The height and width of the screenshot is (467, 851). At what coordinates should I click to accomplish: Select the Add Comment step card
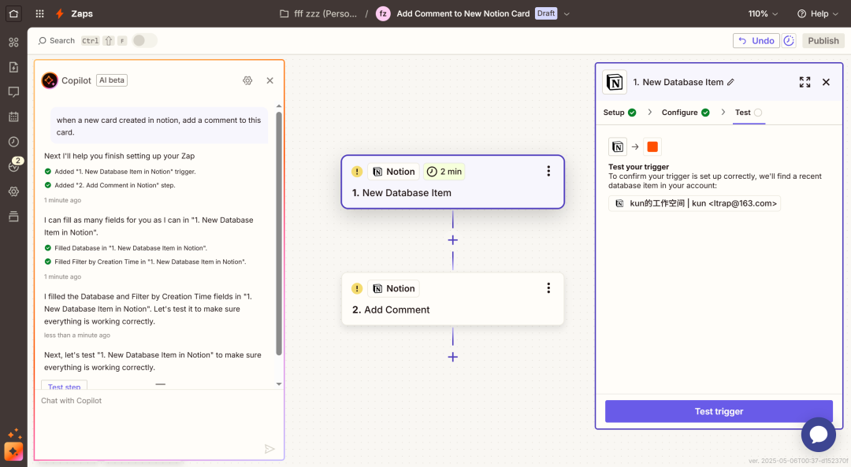point(452,298)
